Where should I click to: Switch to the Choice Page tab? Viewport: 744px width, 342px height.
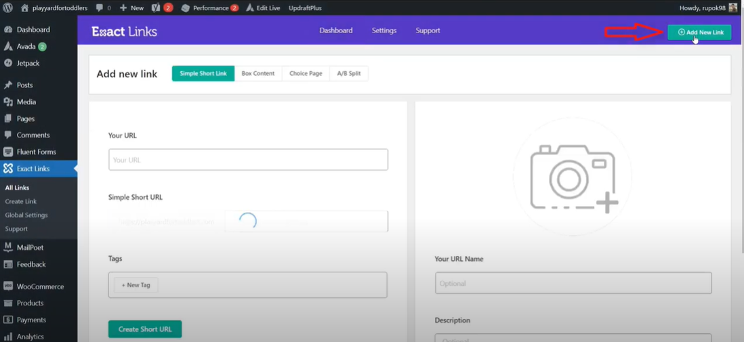pos(306,74)
